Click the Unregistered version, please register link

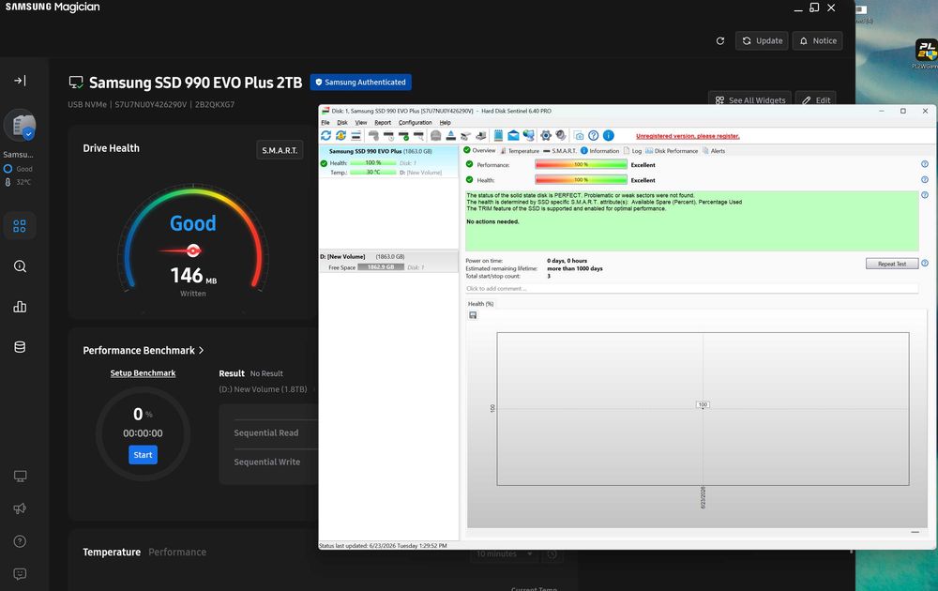(x=688, y=136)
